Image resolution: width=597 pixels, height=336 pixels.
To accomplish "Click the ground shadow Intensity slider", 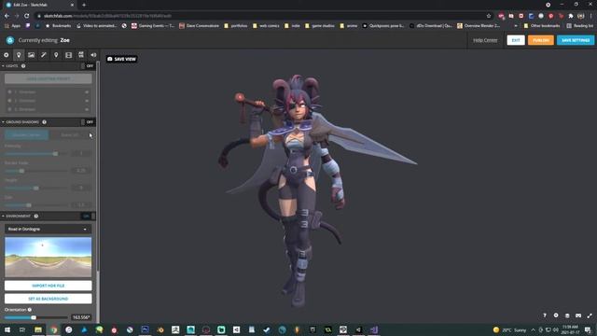I will click(x=36, y=153).
